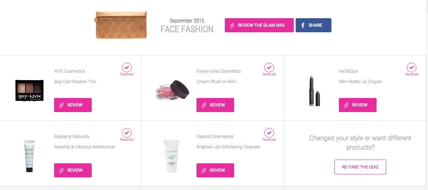Select the ipsy Eye Shadow Trio product name
The image size is (428, 190).
(75, 82)
